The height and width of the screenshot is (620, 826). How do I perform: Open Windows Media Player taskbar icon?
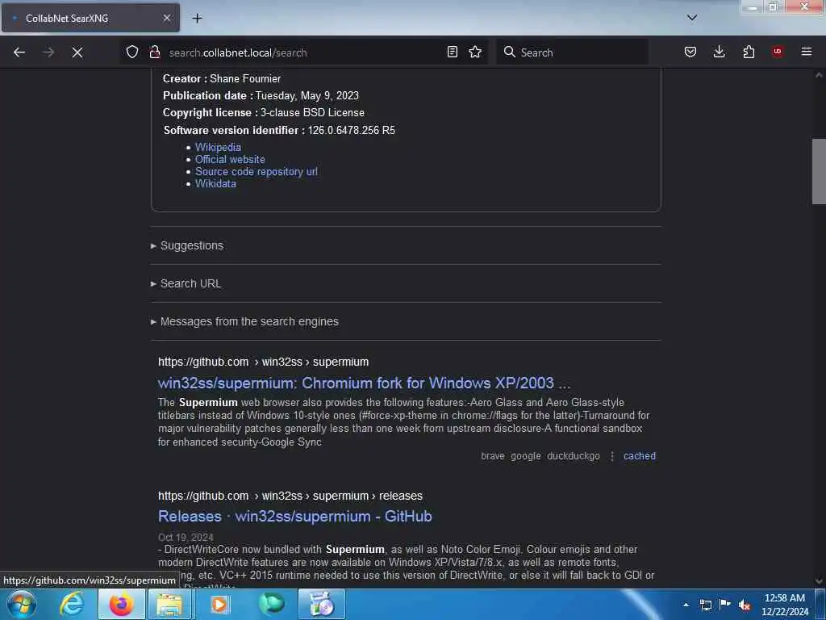(219, 604)
